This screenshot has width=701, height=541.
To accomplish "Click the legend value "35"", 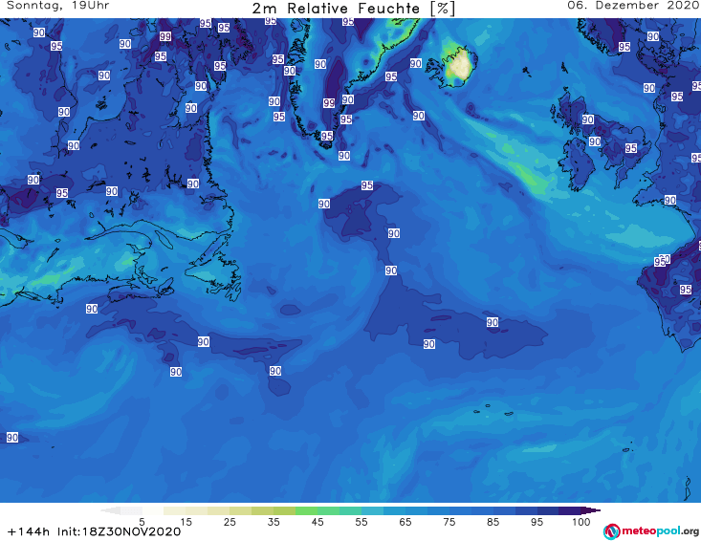I will (274, 522).
